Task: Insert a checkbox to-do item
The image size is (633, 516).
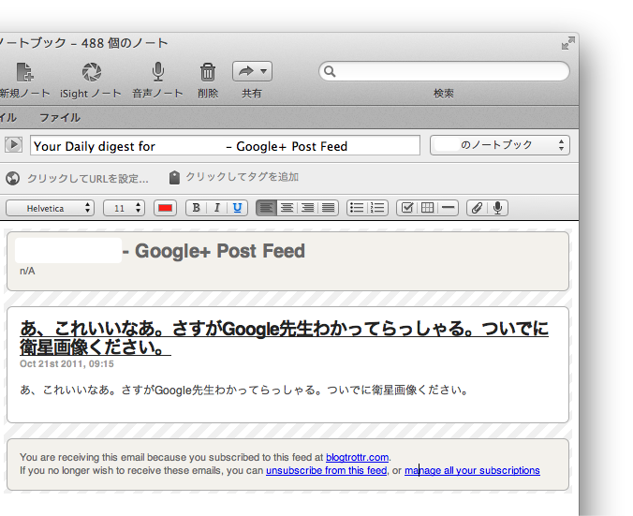Action: point(407,208)
